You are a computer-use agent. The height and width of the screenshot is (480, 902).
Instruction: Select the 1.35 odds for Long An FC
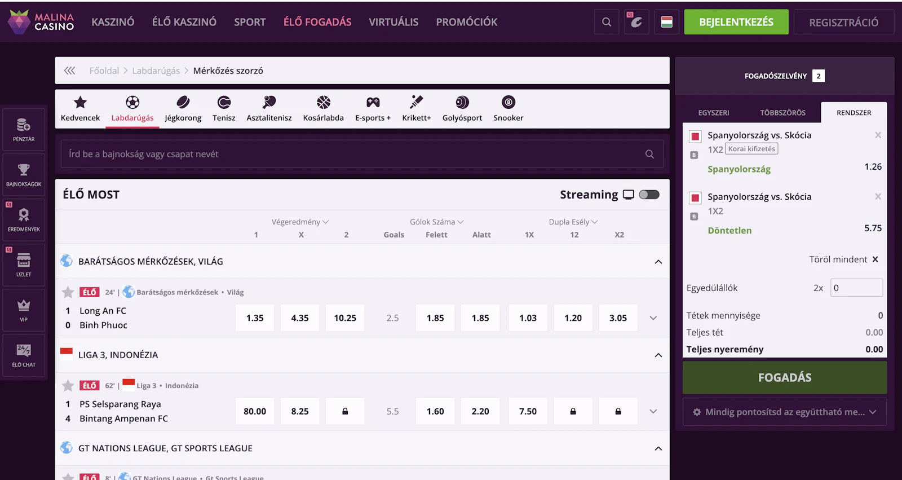pos(255,318)
